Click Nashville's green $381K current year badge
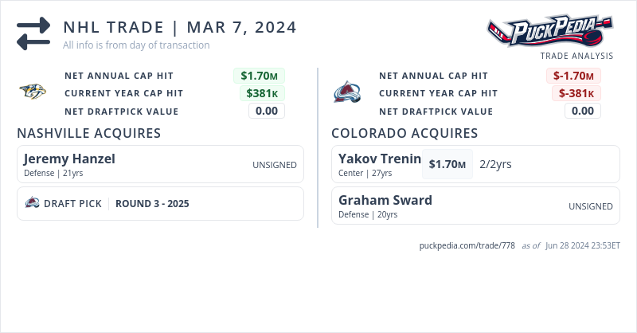The height and width of the screenshot is (333, 637). pyautogui.click(x=262, y=93)
